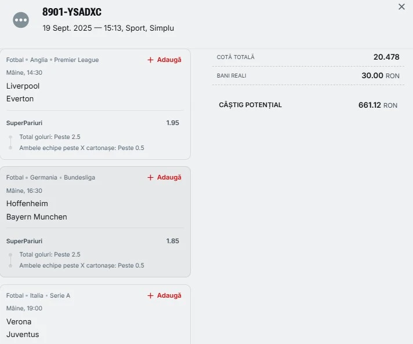Open the three-dots ticket options icon

pos(21,20)
